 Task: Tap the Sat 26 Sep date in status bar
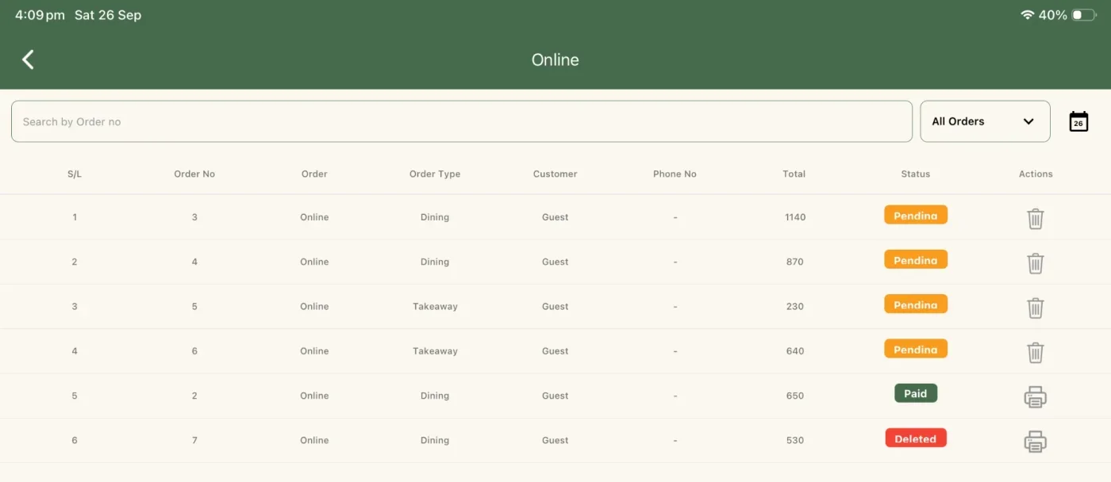108,15
